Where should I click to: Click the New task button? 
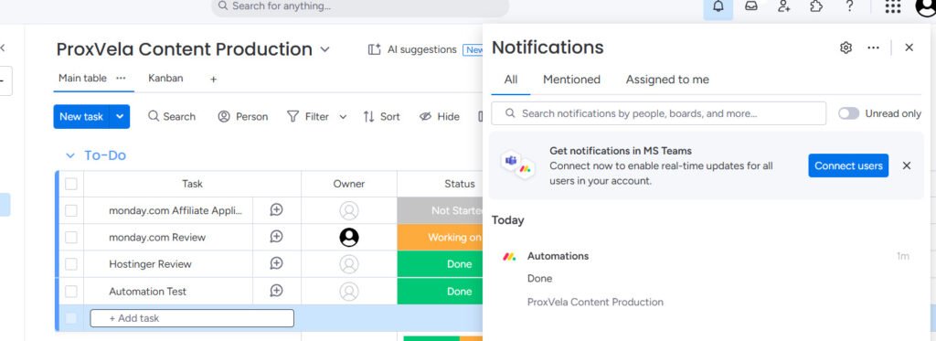tap(81, 116)
